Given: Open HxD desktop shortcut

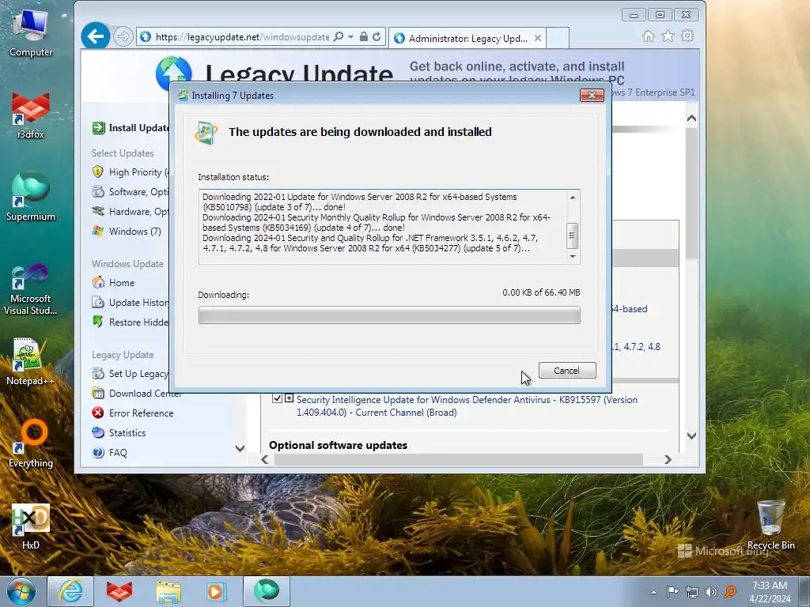Looking at the screenshot, I should (31, 526).
